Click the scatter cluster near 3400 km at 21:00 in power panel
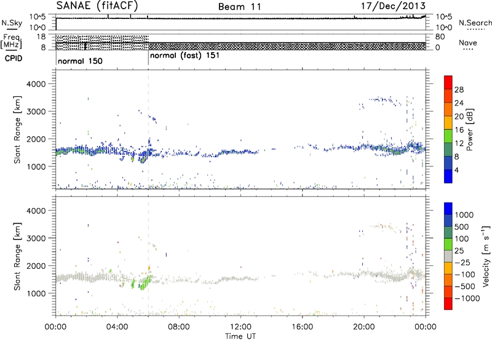Screen dimensions: 492x340 click(x=381, y=99)
